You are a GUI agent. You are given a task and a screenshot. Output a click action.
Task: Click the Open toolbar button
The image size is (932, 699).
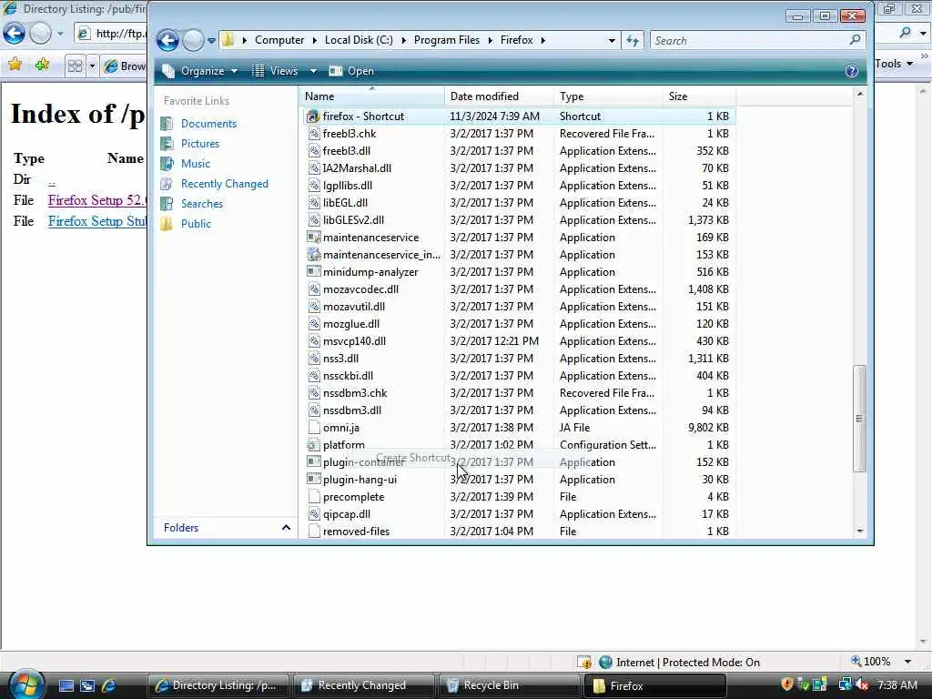[x=352, y=71]
